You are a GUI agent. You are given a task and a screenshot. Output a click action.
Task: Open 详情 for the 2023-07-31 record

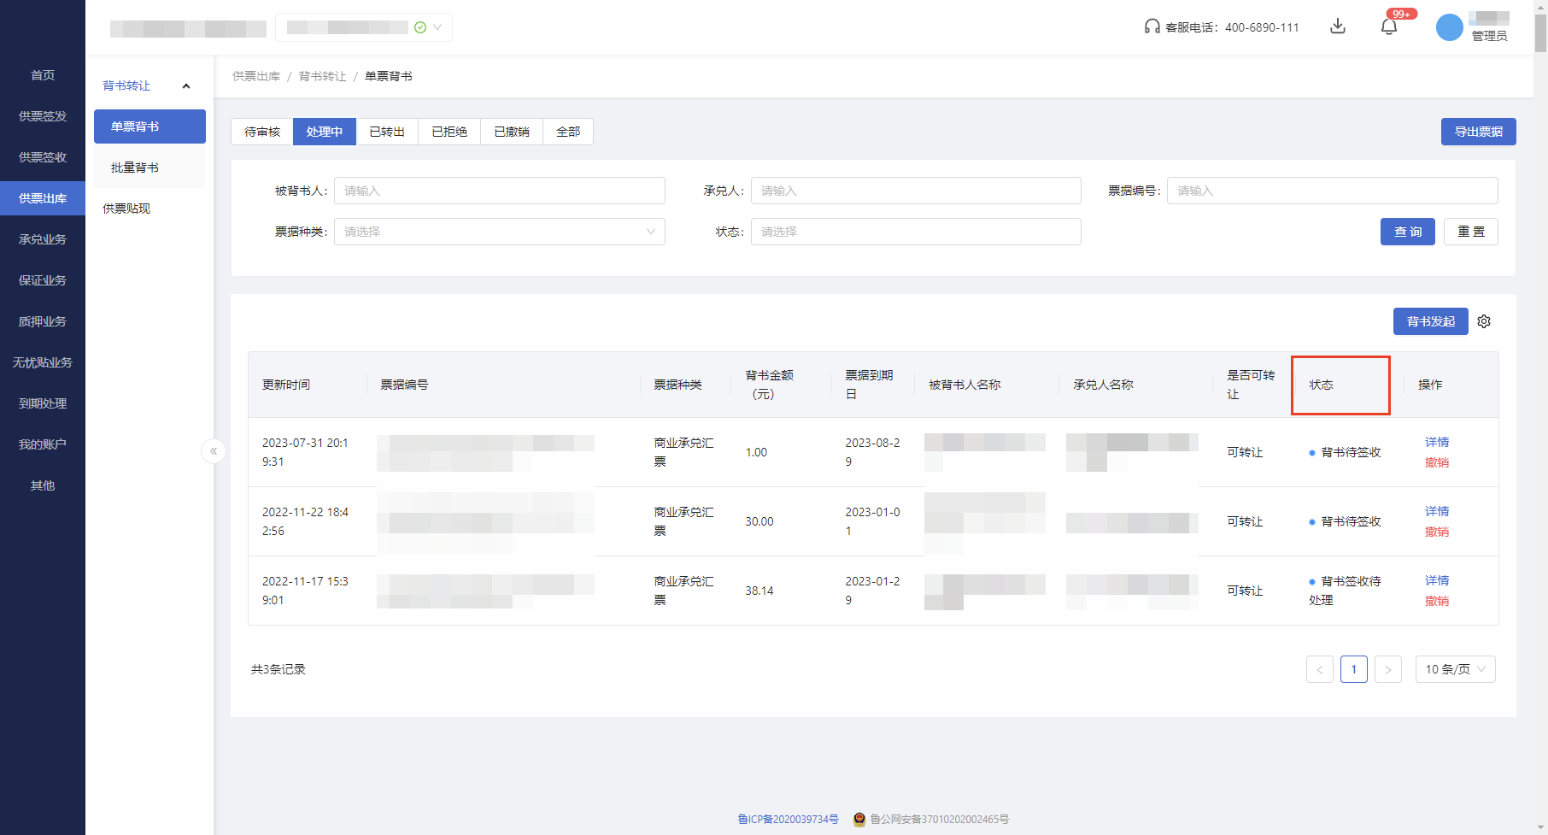click(x=1436, y=442)
